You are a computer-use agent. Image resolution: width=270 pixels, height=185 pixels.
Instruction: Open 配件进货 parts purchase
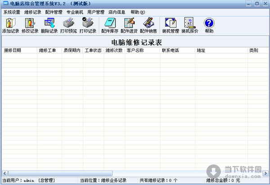click(x=129, y=26)
